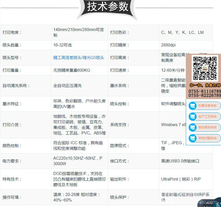Image resolution: width=221 pixels, height=207 pixels.
Task: Select the 16-32可选 nozzle count value
Action: (62, 45)
